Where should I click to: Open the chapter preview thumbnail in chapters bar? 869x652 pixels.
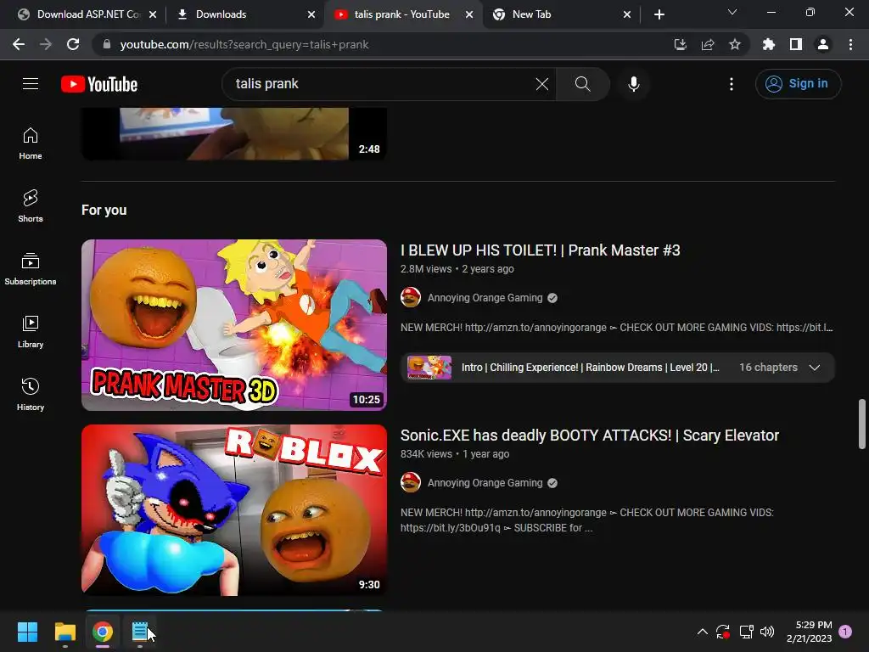point(429,368)
